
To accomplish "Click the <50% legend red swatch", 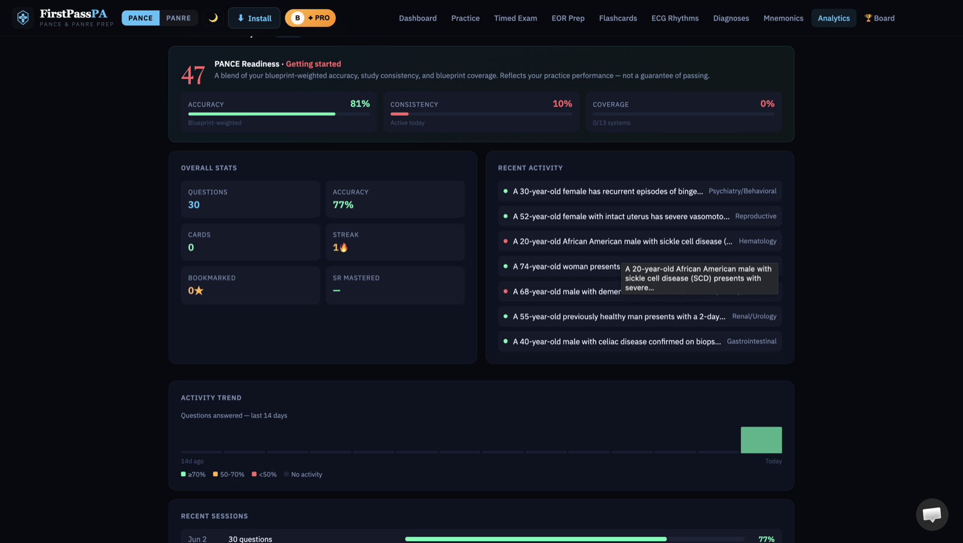I will pos(254,474).
